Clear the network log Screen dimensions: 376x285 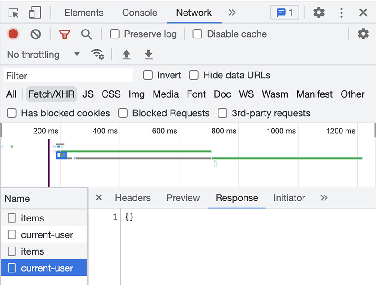tap(36, 34)
